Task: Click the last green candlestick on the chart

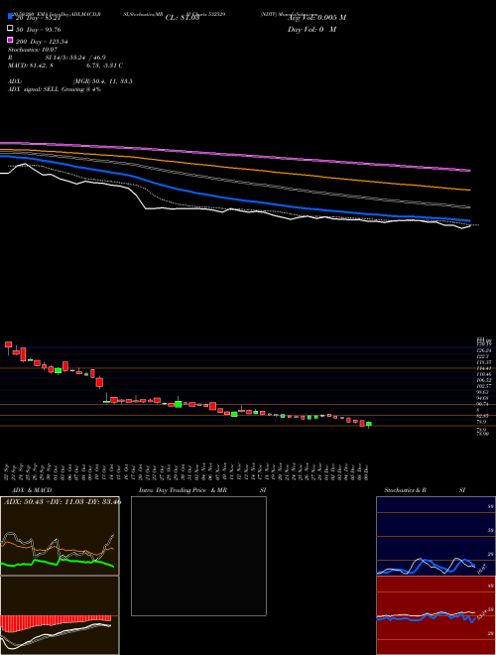Action: 369,424
